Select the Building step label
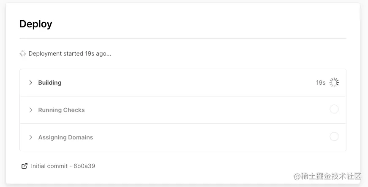The height and width of the screenshot is (187, 368). pos(50,83)
